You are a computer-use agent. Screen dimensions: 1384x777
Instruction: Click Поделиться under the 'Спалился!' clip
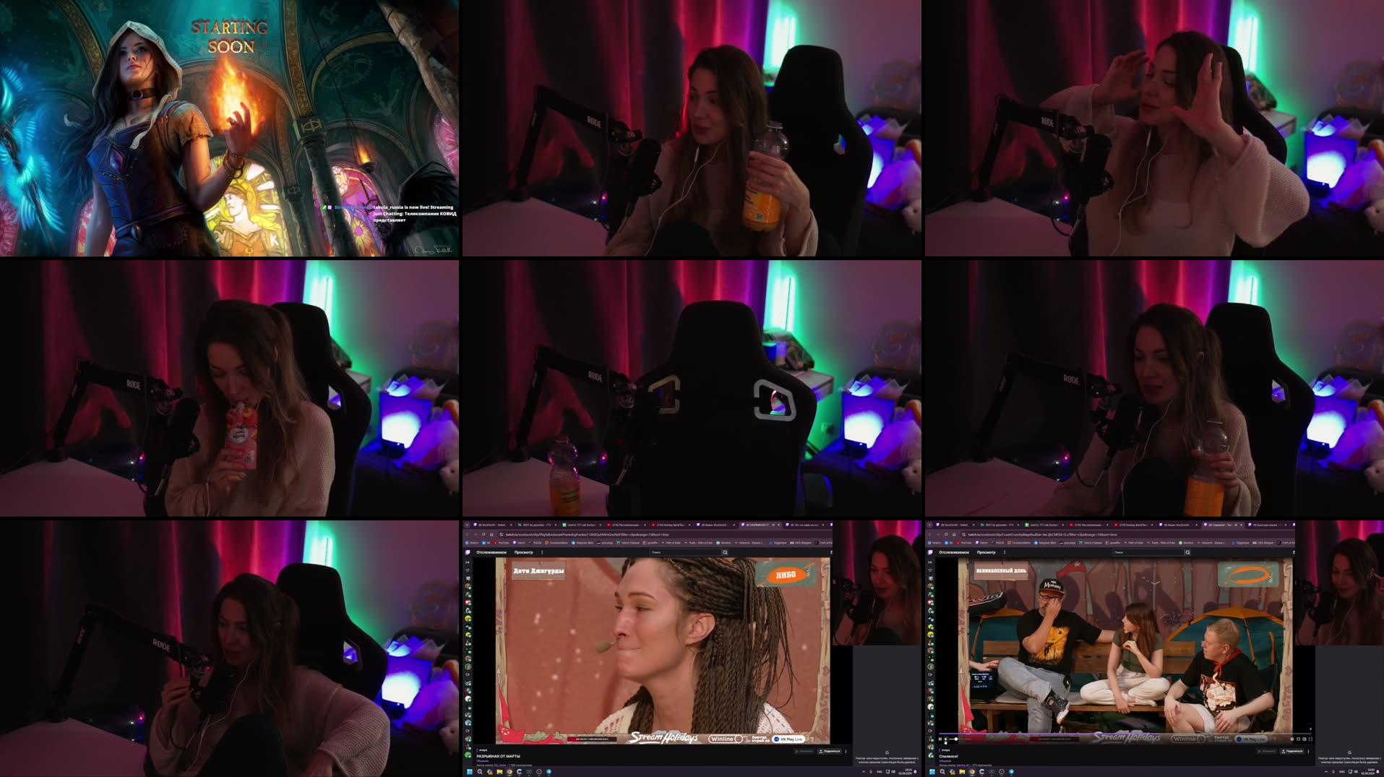[1291, 751]
